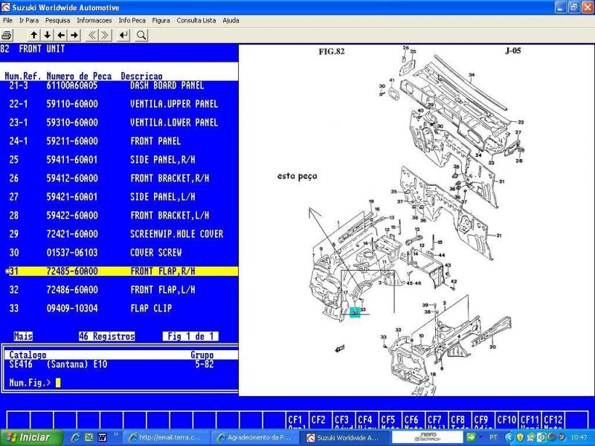Click Suzuki Worldwide taskbar button

pos(345,438)
